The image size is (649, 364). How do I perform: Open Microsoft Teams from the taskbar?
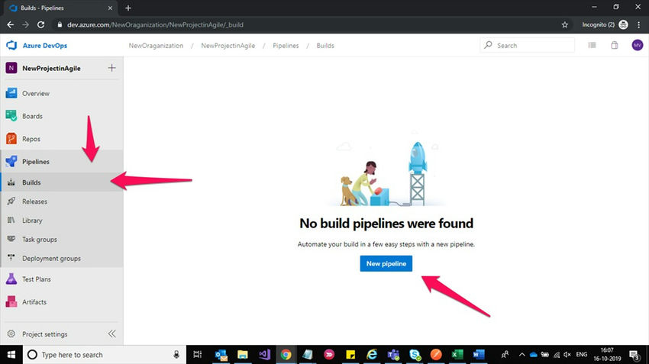click(393, 355)
